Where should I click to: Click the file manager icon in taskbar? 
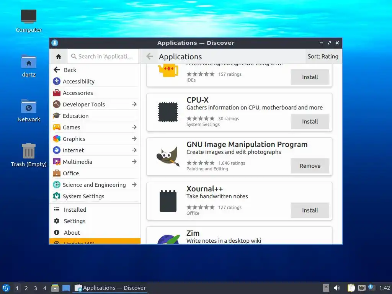point(55,288)
